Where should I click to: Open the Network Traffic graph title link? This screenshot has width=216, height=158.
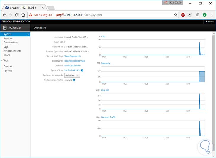point(109,117)
